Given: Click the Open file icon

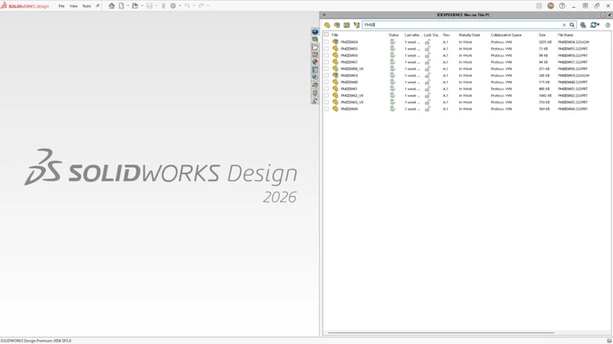Looking at the screenshot, I should 136,6.
